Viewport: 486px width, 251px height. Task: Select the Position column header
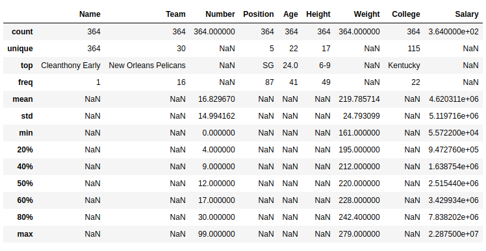click(x=258, y=14)
